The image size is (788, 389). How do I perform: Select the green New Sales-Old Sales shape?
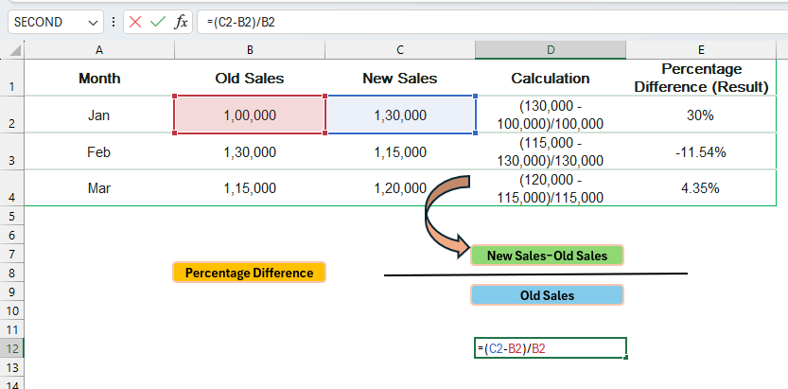[547, 256]
